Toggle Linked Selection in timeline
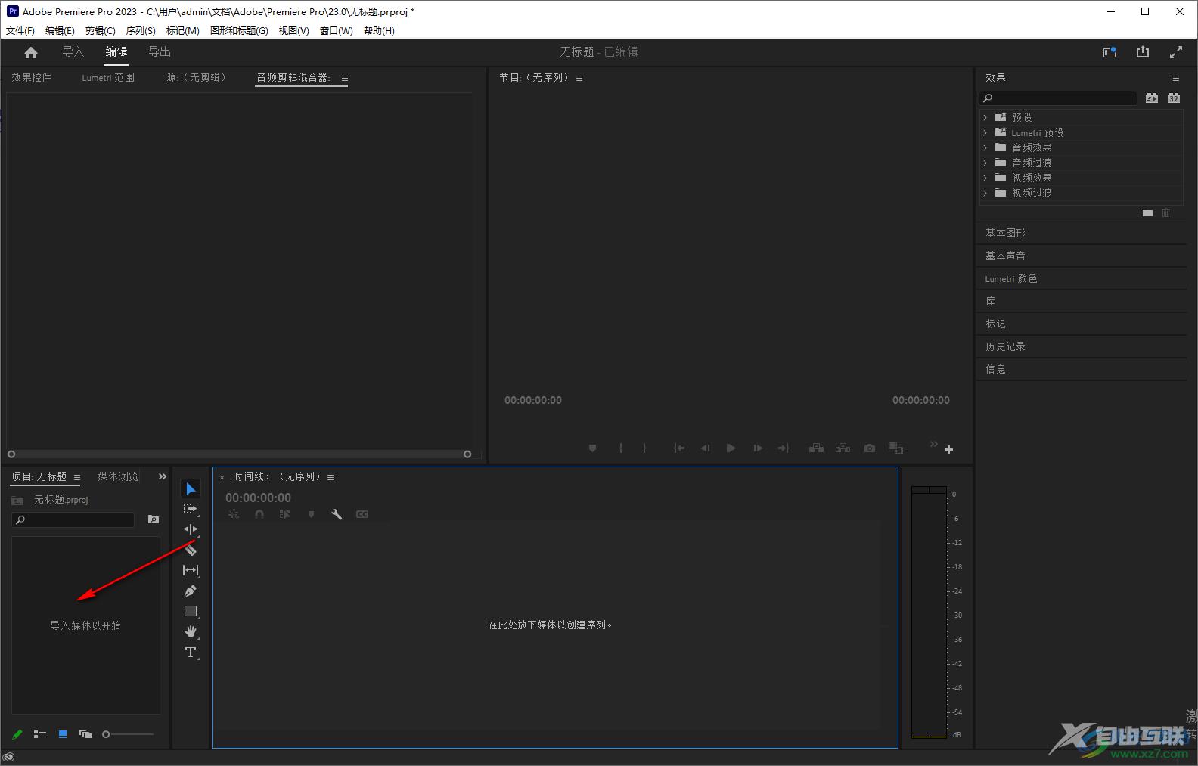 pos(285,514)
